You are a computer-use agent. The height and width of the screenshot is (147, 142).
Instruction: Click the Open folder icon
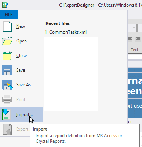tap(7, 41)
